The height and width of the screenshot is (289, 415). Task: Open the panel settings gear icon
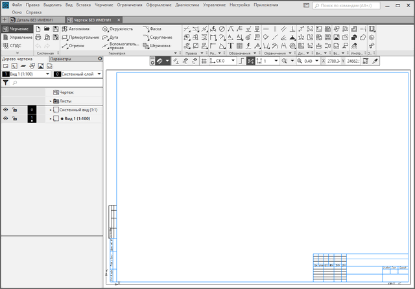[100, 59]
